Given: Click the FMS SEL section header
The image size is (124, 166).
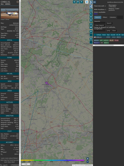Looking at the screenshot, I should [10, 74].
